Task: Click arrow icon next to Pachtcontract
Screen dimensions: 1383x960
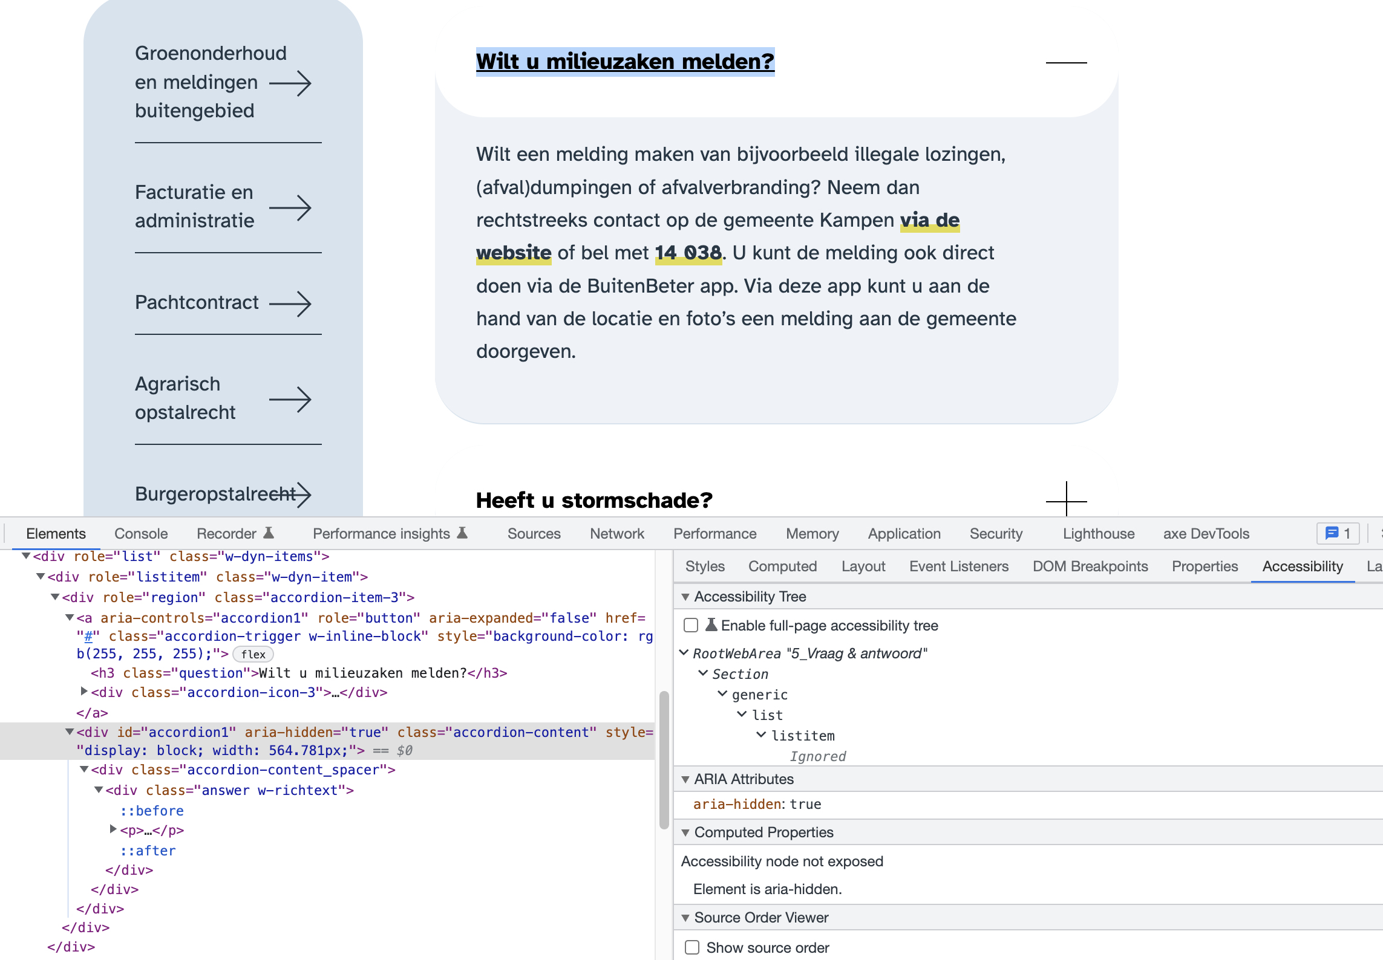Action: pos(290,303)
